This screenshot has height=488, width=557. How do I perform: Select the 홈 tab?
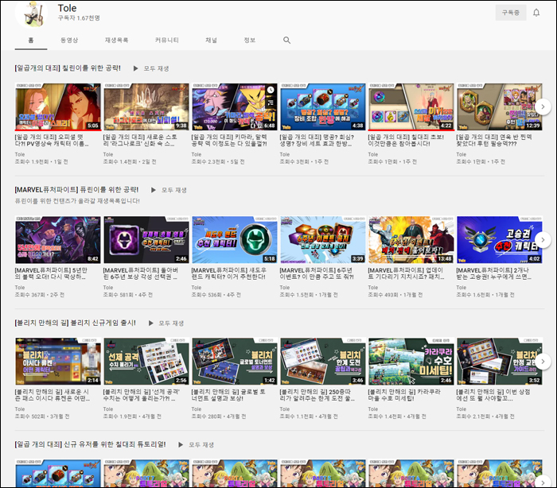pos(31,40)
